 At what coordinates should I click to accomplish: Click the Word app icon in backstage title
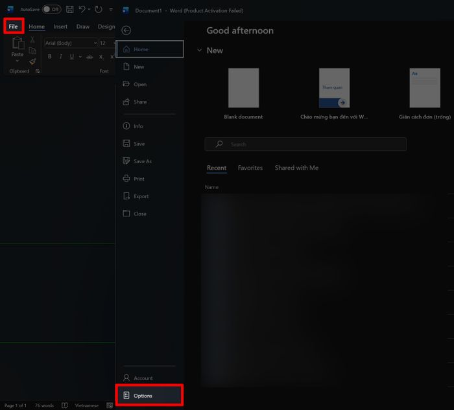tap(126, 10)
